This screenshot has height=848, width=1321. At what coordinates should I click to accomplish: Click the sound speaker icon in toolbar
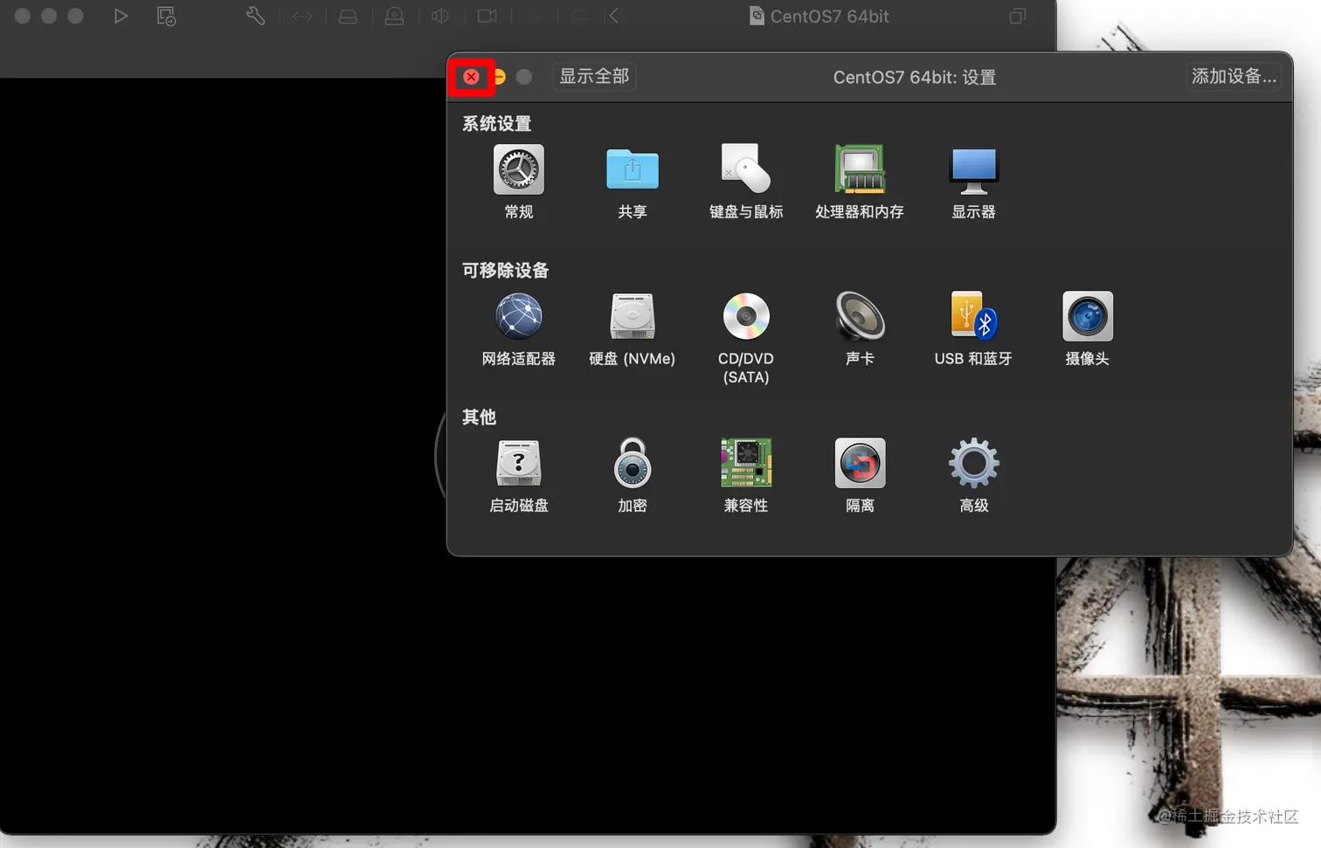pos(440,16)
